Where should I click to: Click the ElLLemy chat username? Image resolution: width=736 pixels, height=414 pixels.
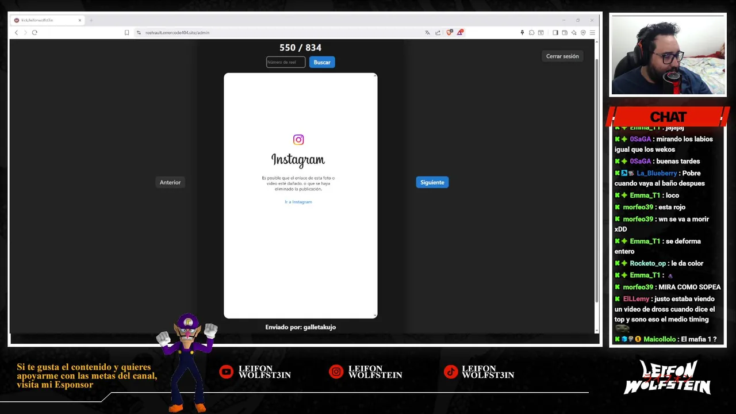(x=636, y=299)
